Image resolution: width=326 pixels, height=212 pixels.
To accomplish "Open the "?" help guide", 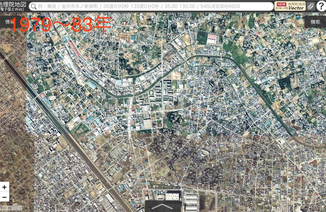I will [322, 5].
